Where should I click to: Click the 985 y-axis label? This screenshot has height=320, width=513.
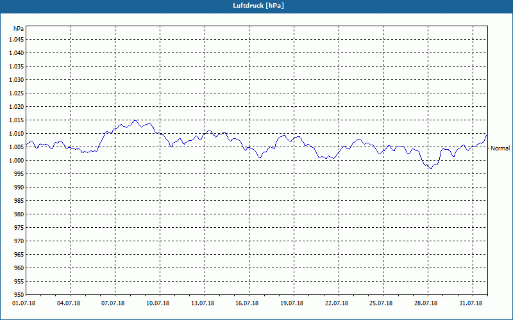tap(20, 201)
